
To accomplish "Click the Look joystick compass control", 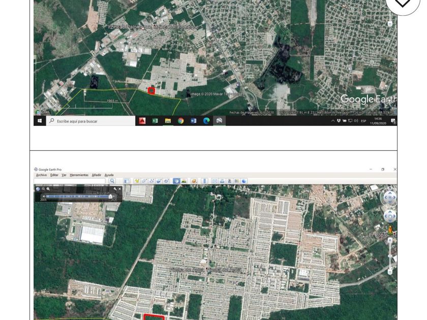I will [390, 197].
